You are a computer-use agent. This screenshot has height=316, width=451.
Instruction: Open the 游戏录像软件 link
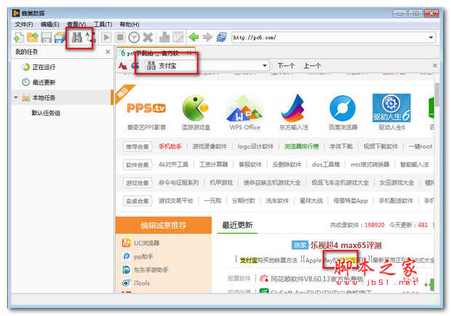pos(209,146)
